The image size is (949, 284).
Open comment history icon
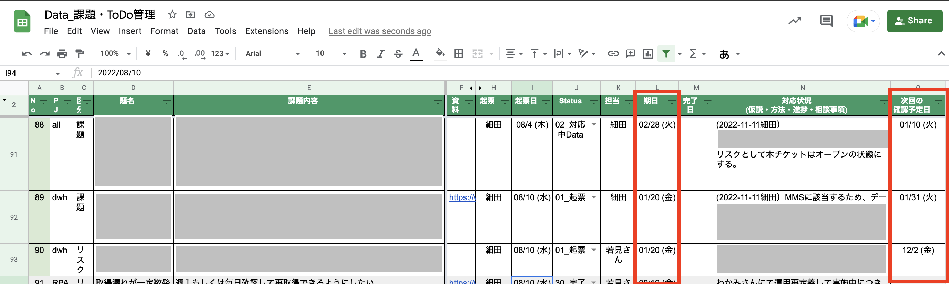[x=826, y=21]
